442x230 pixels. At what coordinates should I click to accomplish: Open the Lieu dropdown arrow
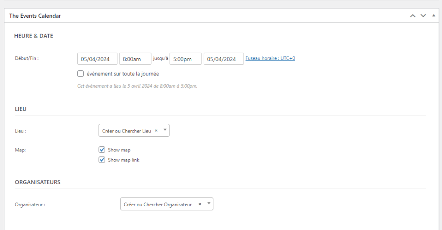point(164,130)
